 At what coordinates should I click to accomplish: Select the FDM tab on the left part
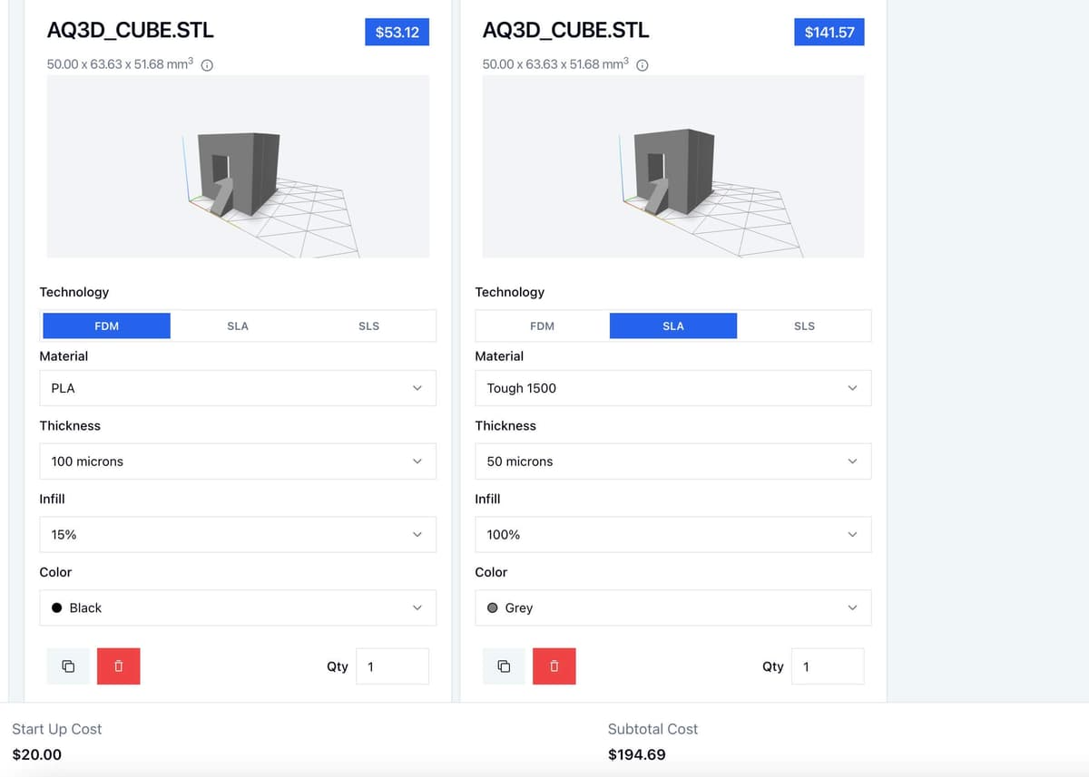point(106,325)
